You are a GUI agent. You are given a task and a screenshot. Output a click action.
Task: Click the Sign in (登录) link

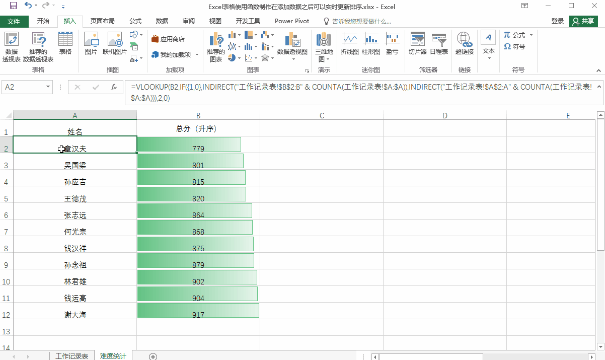pyautogui.click(x=558, y=21)
